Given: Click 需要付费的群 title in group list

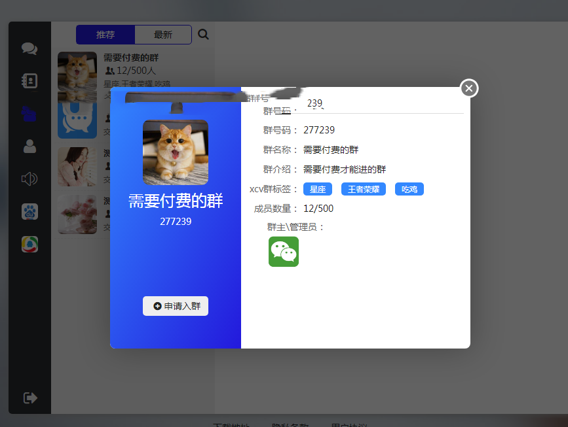Looking at the screenshot, I should click(x=131, y=58).
